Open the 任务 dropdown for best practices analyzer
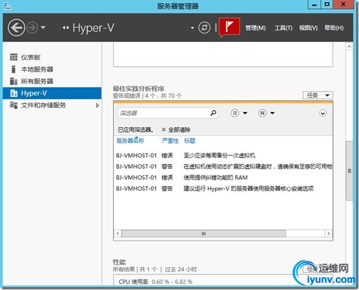Screen dimensions: 359x290 (318, 95)
